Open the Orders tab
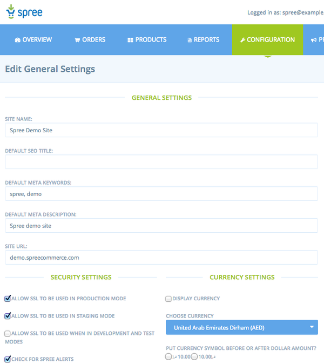 coord(90,40)
